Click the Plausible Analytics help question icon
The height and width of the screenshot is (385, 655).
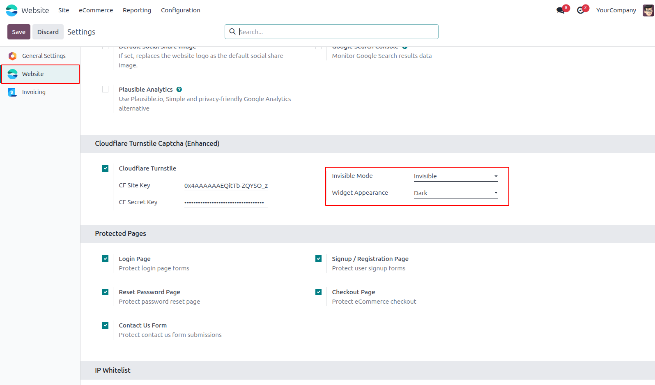[x=179, y=90]
